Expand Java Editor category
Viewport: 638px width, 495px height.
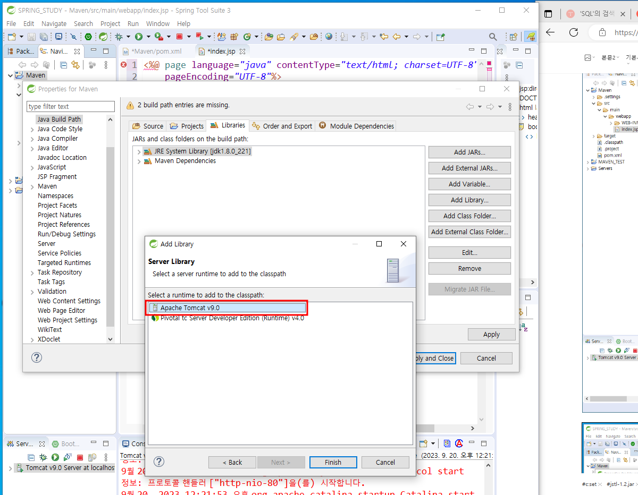pyautogui.click(x=33, y=148)
